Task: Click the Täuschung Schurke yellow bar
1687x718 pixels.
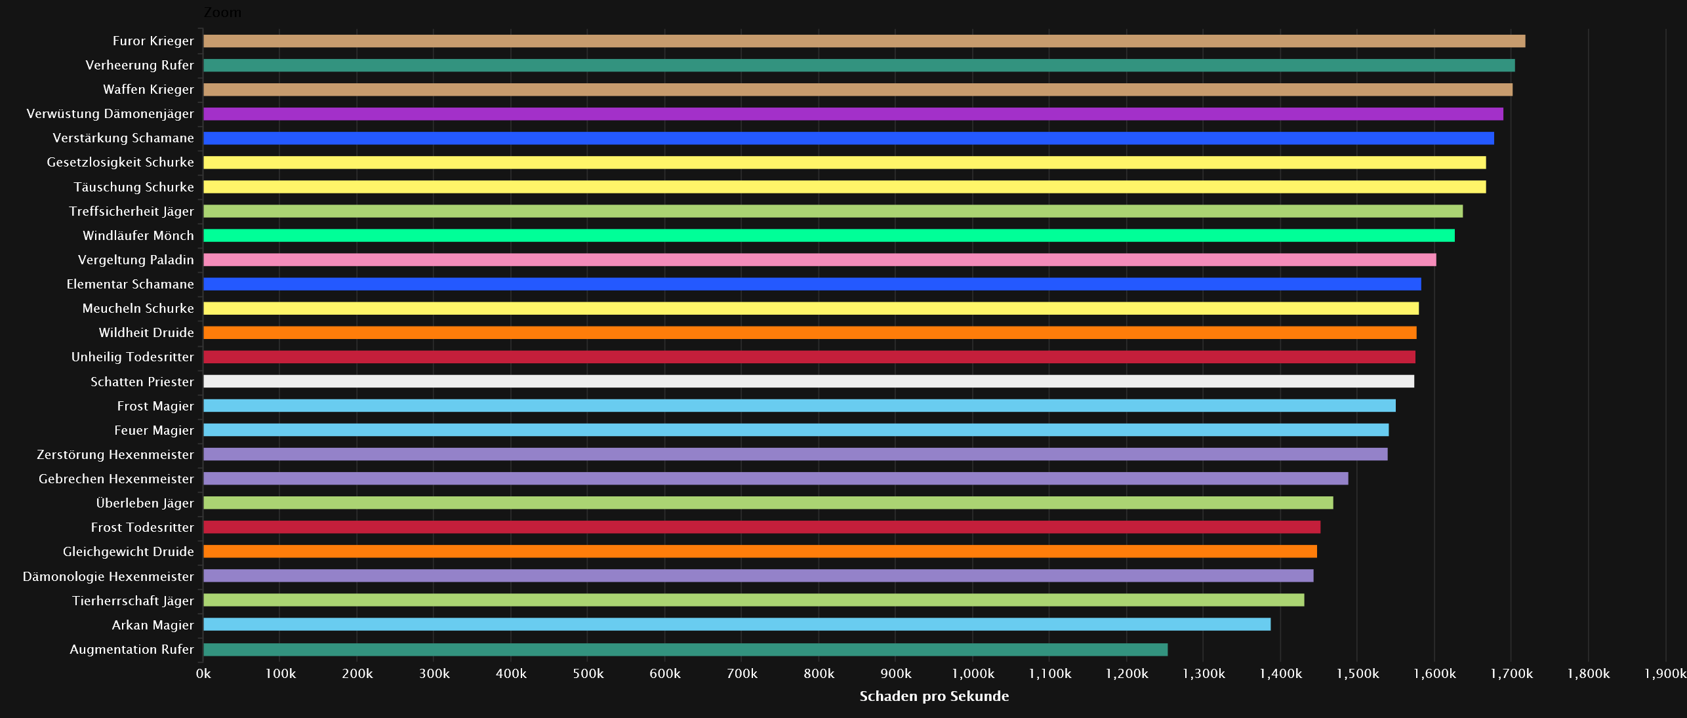Action: (844, 187)
